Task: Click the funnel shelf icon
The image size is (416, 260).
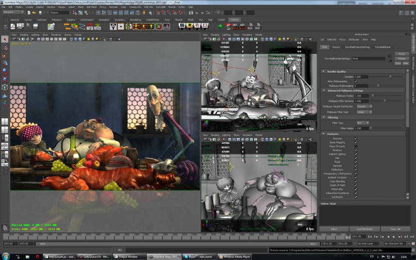Action: [x=113, y=26]
